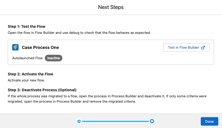Click the progress bar line between steps
222x128 pixels.
click(115, 121)
